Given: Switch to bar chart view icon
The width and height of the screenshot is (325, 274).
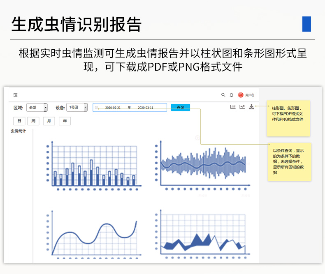Looking at the screenshot, I should pyautogui.click(x=233, y=107).
